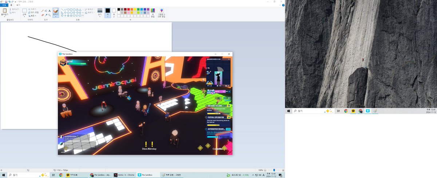Select the Color picker eyedropper tool

[x=46, y=15]
